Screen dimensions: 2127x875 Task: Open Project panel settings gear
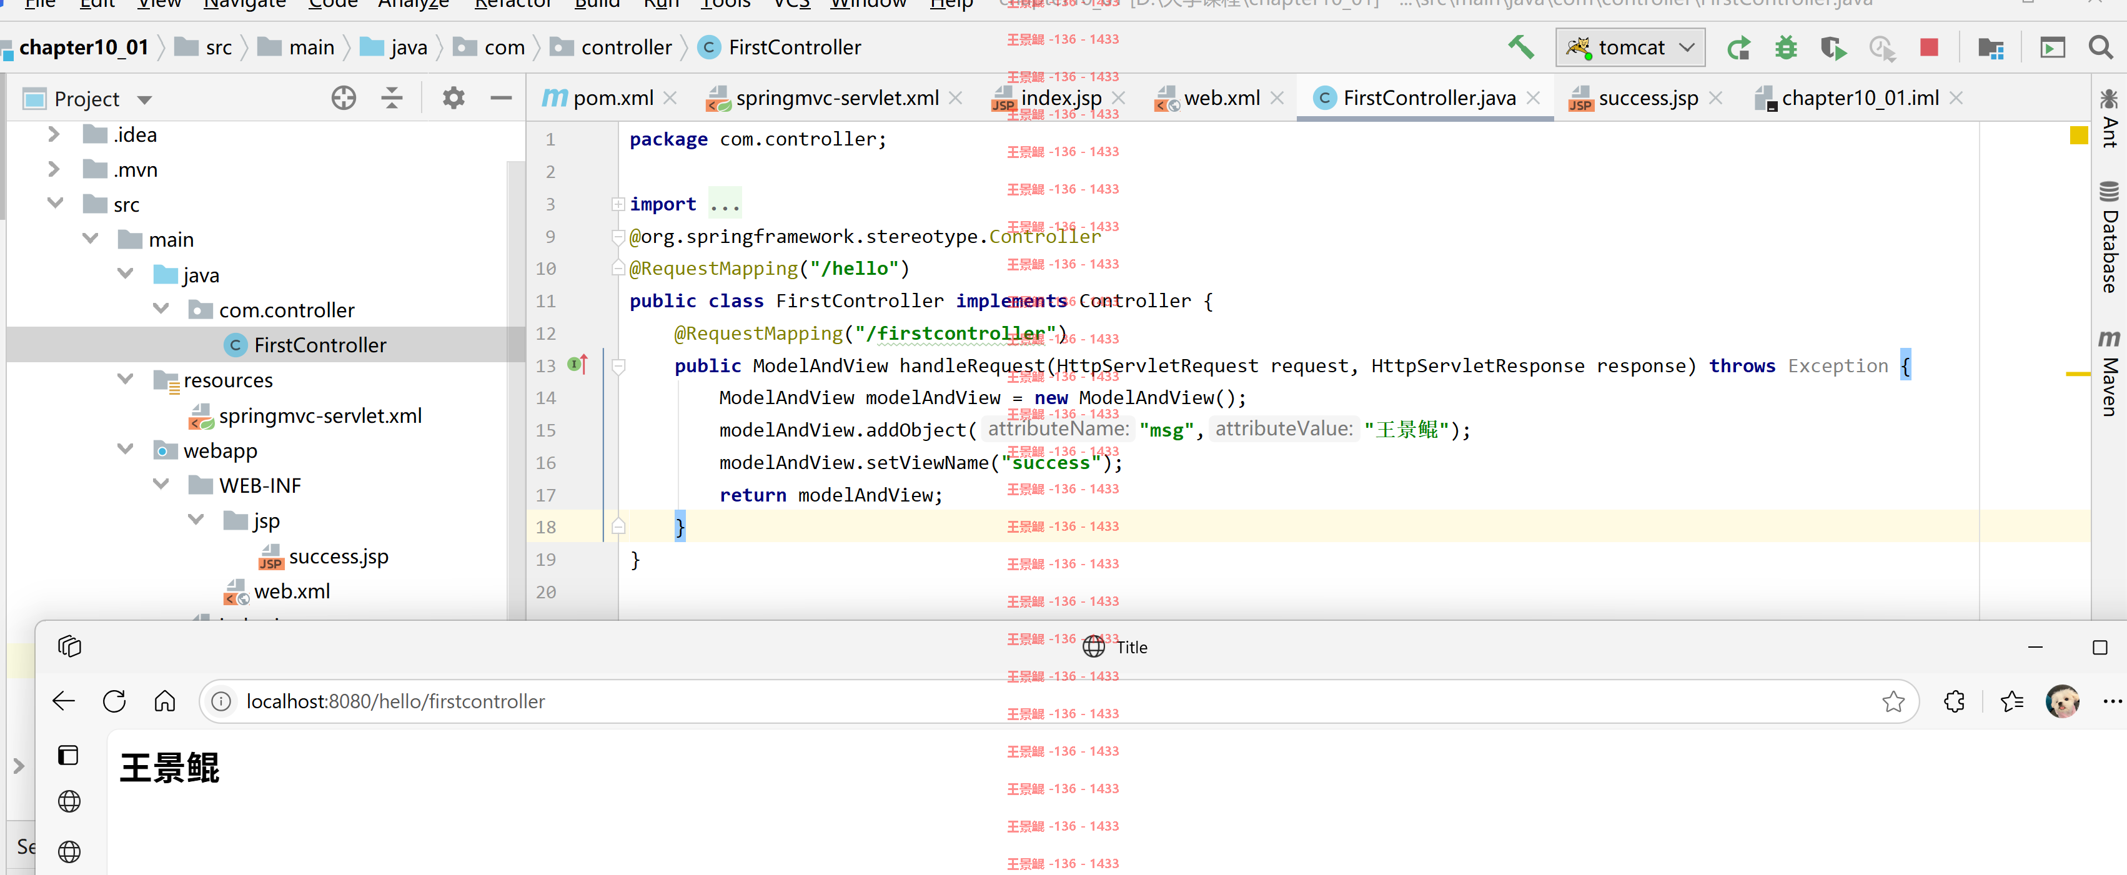coord(454,98)
